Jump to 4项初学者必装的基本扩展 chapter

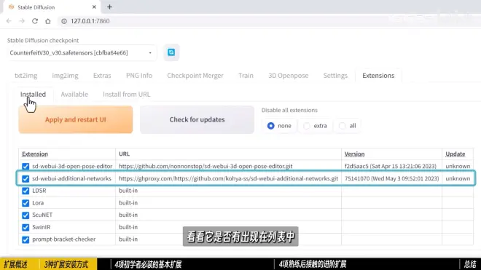[x=148, y=264]
